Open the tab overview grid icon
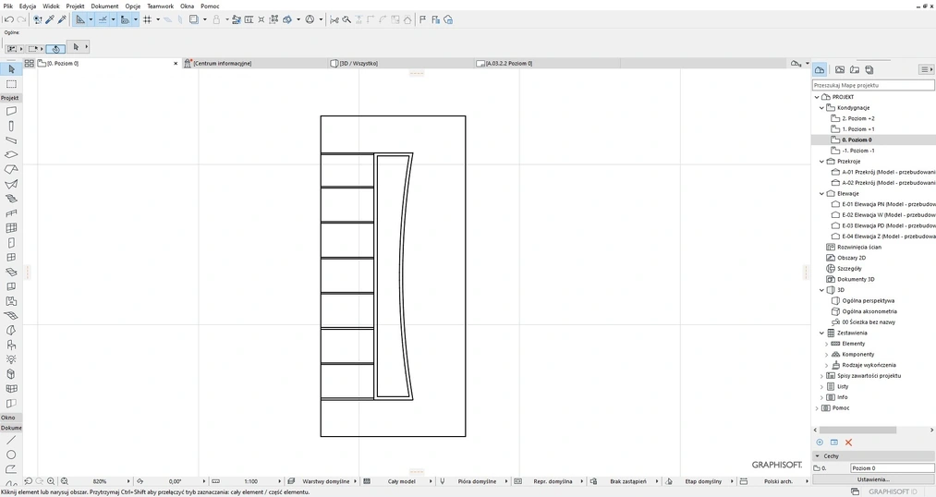Viewport: 936px width, 497px height. tap(30, 63)
